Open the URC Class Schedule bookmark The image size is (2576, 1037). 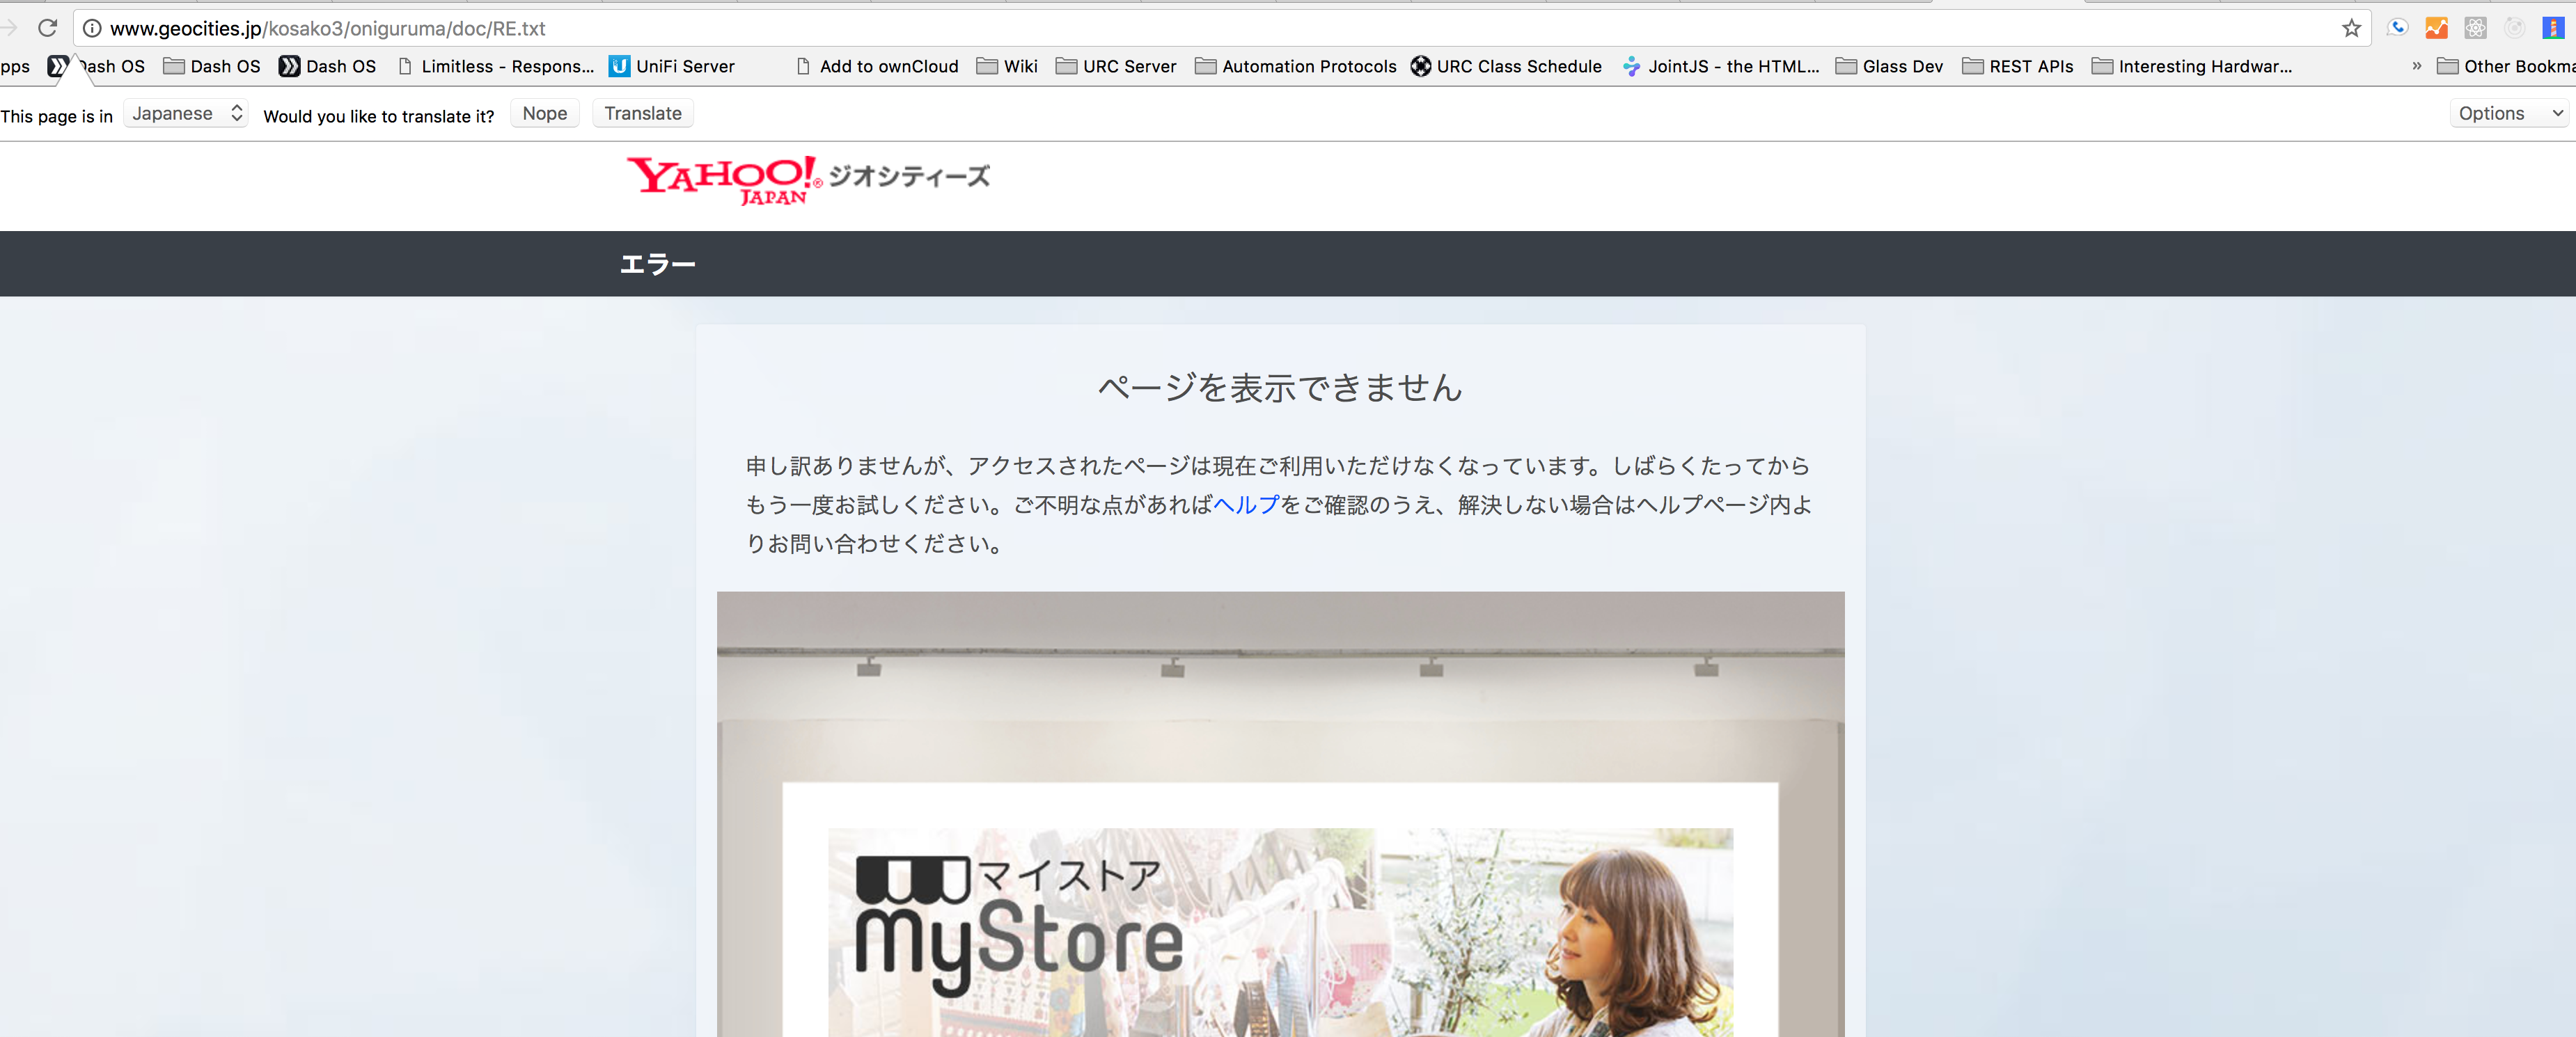[1507, 66]
